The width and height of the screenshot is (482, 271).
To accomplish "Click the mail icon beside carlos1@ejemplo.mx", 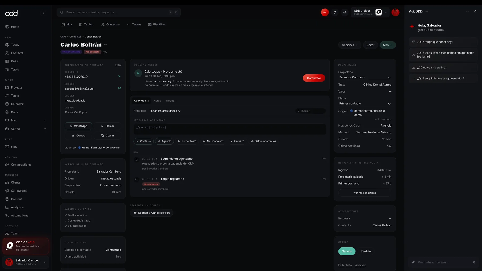I will pos(120,88).
